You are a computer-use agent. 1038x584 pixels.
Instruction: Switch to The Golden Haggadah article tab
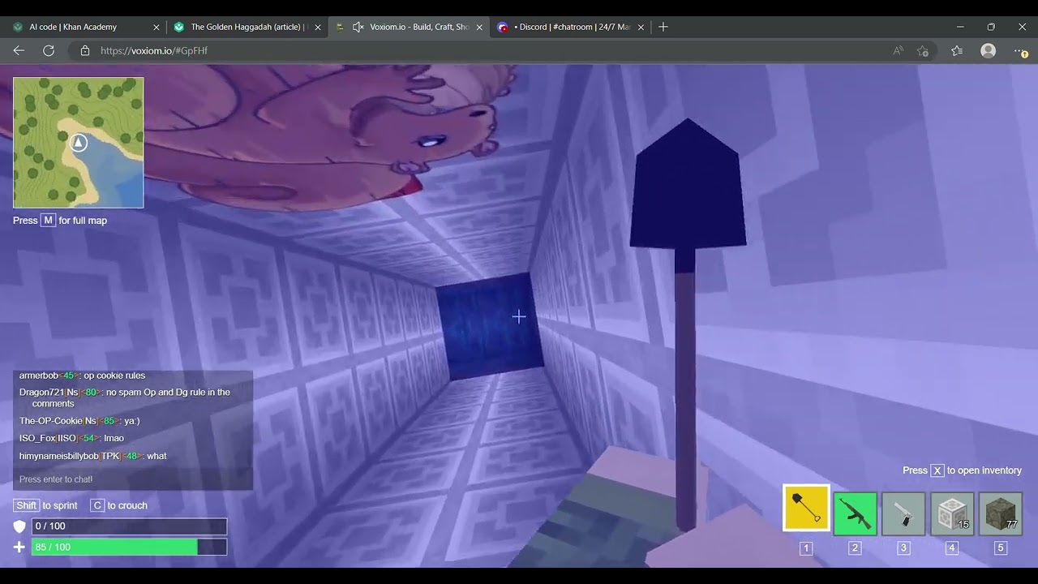(247, 27)
